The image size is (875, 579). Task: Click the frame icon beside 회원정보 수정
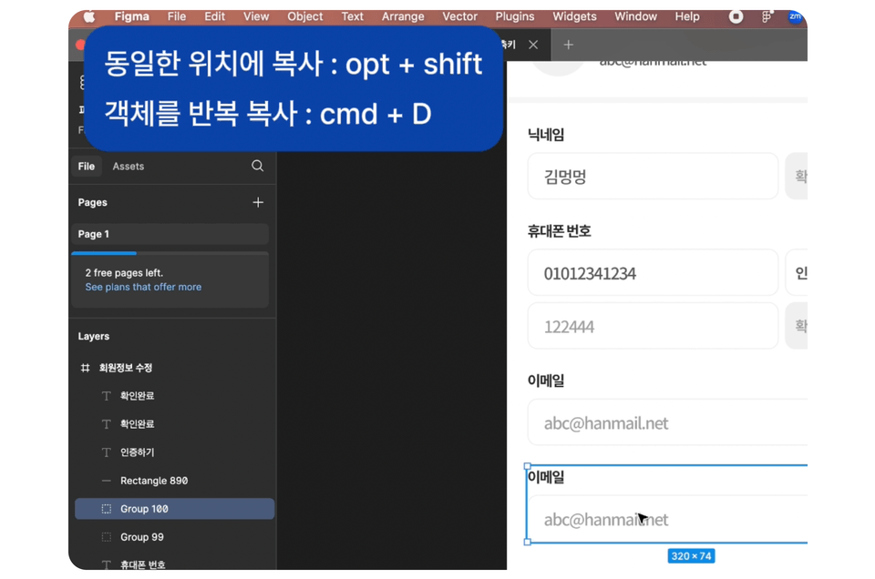pos(85,368)
